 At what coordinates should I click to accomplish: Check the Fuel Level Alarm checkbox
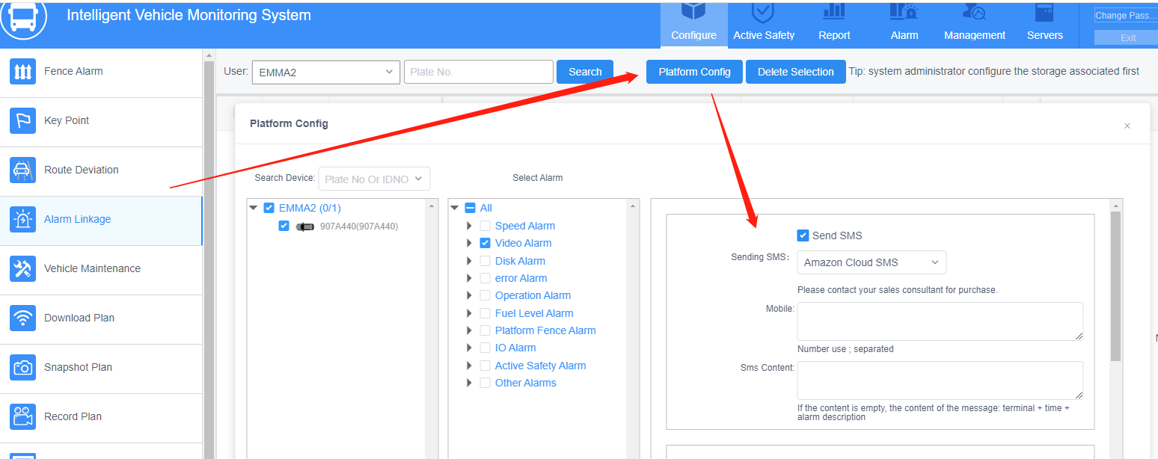pos(485,313)
